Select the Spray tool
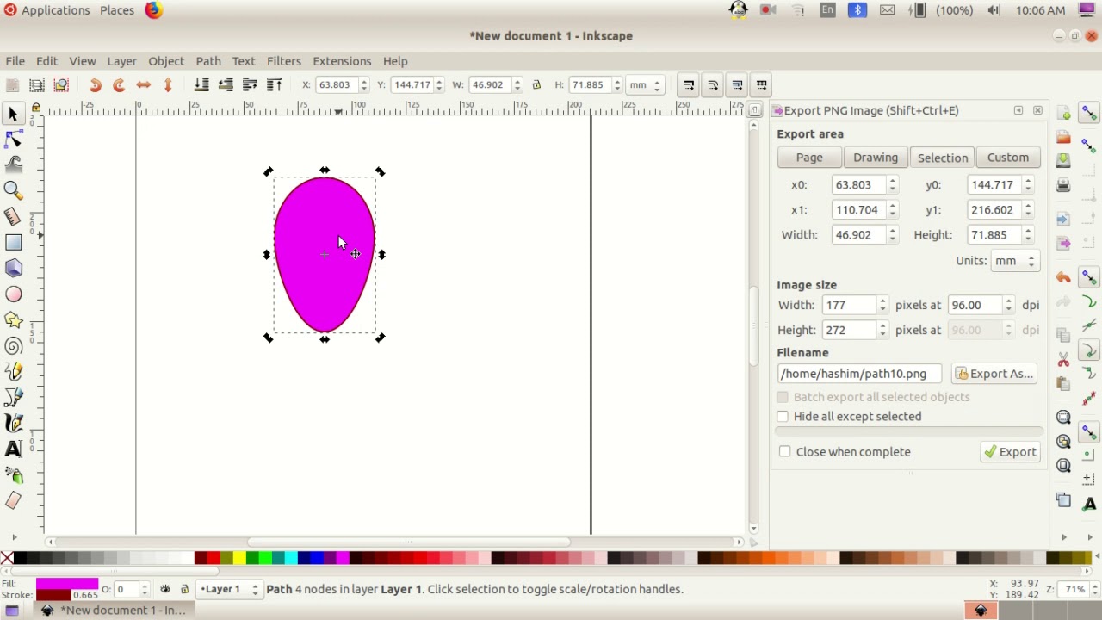This screenshot has width=1102, height=620. tap(13, 475)
